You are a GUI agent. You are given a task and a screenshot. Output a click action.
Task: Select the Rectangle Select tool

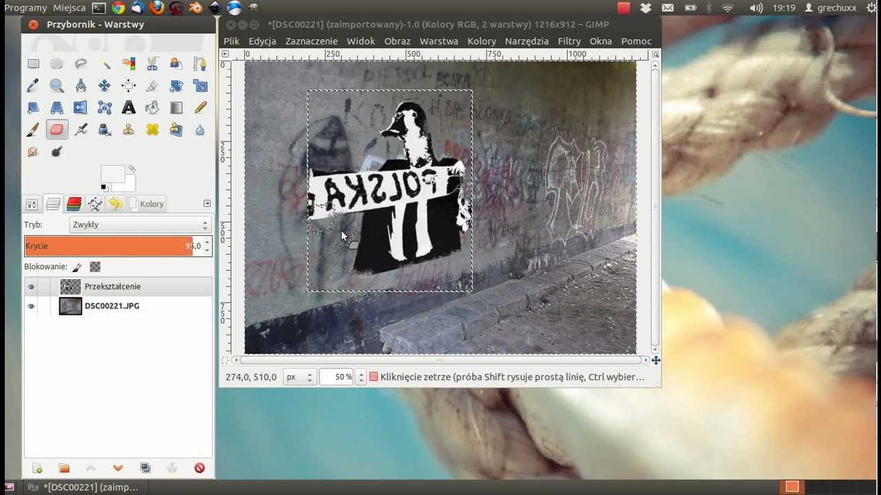[x=33, y=64]
